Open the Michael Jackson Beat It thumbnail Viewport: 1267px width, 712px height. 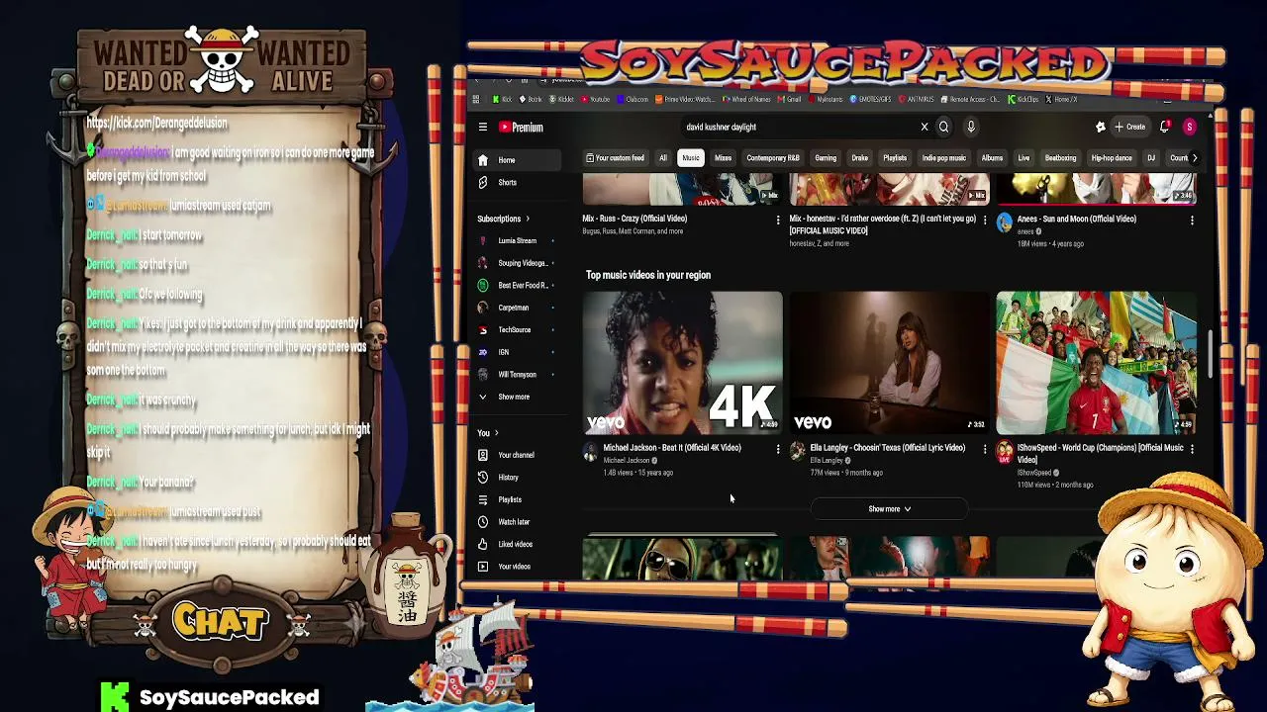click(x=683, y=363)
